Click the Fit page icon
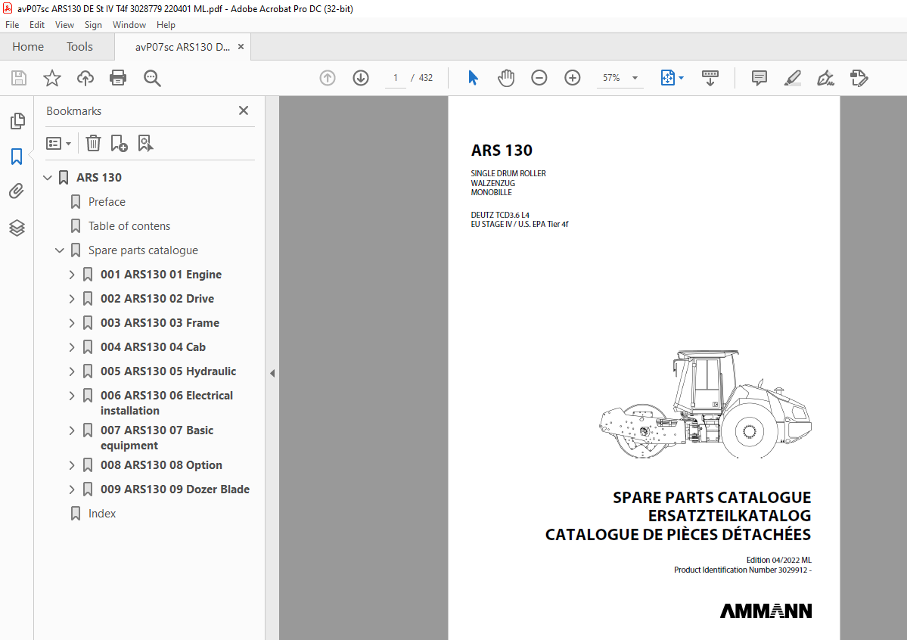The width and height of the screenshot is (907, 640). [667, 77]
